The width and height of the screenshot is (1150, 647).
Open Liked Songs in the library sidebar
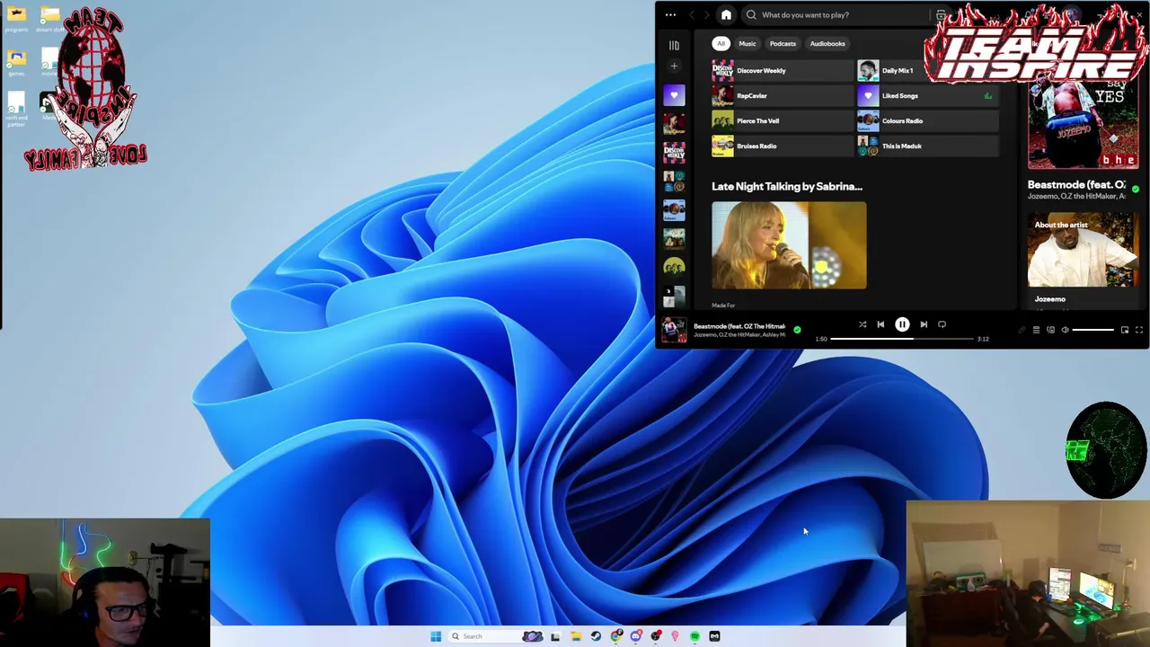click(674, 95)
